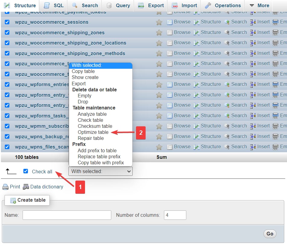Click the Number of columns field

click(x=175, y=215)
